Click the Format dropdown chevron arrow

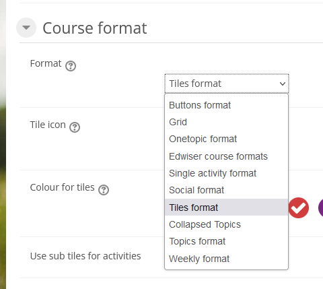(x=283, y=84)
